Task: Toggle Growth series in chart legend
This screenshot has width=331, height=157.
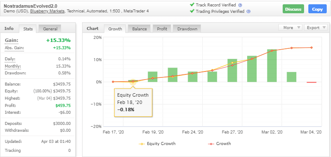Action: tap(219, 144)
